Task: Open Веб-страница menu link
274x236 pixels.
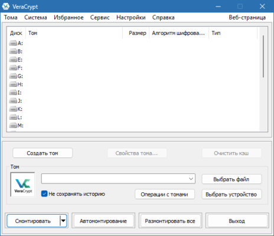Action: (247, 18)
